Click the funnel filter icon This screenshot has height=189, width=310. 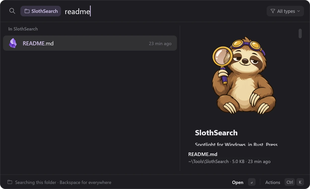click(x=273, y=11)
